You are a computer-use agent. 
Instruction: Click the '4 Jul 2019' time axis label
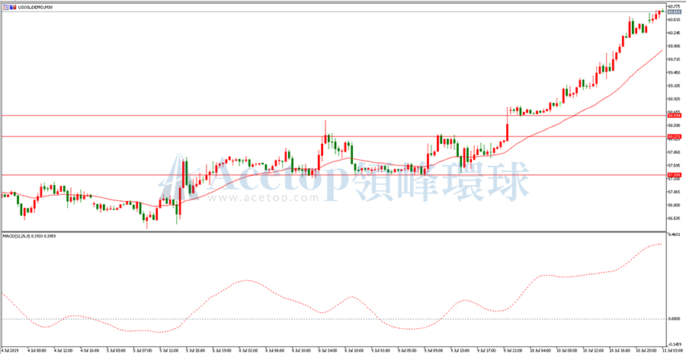pos(8,350)
